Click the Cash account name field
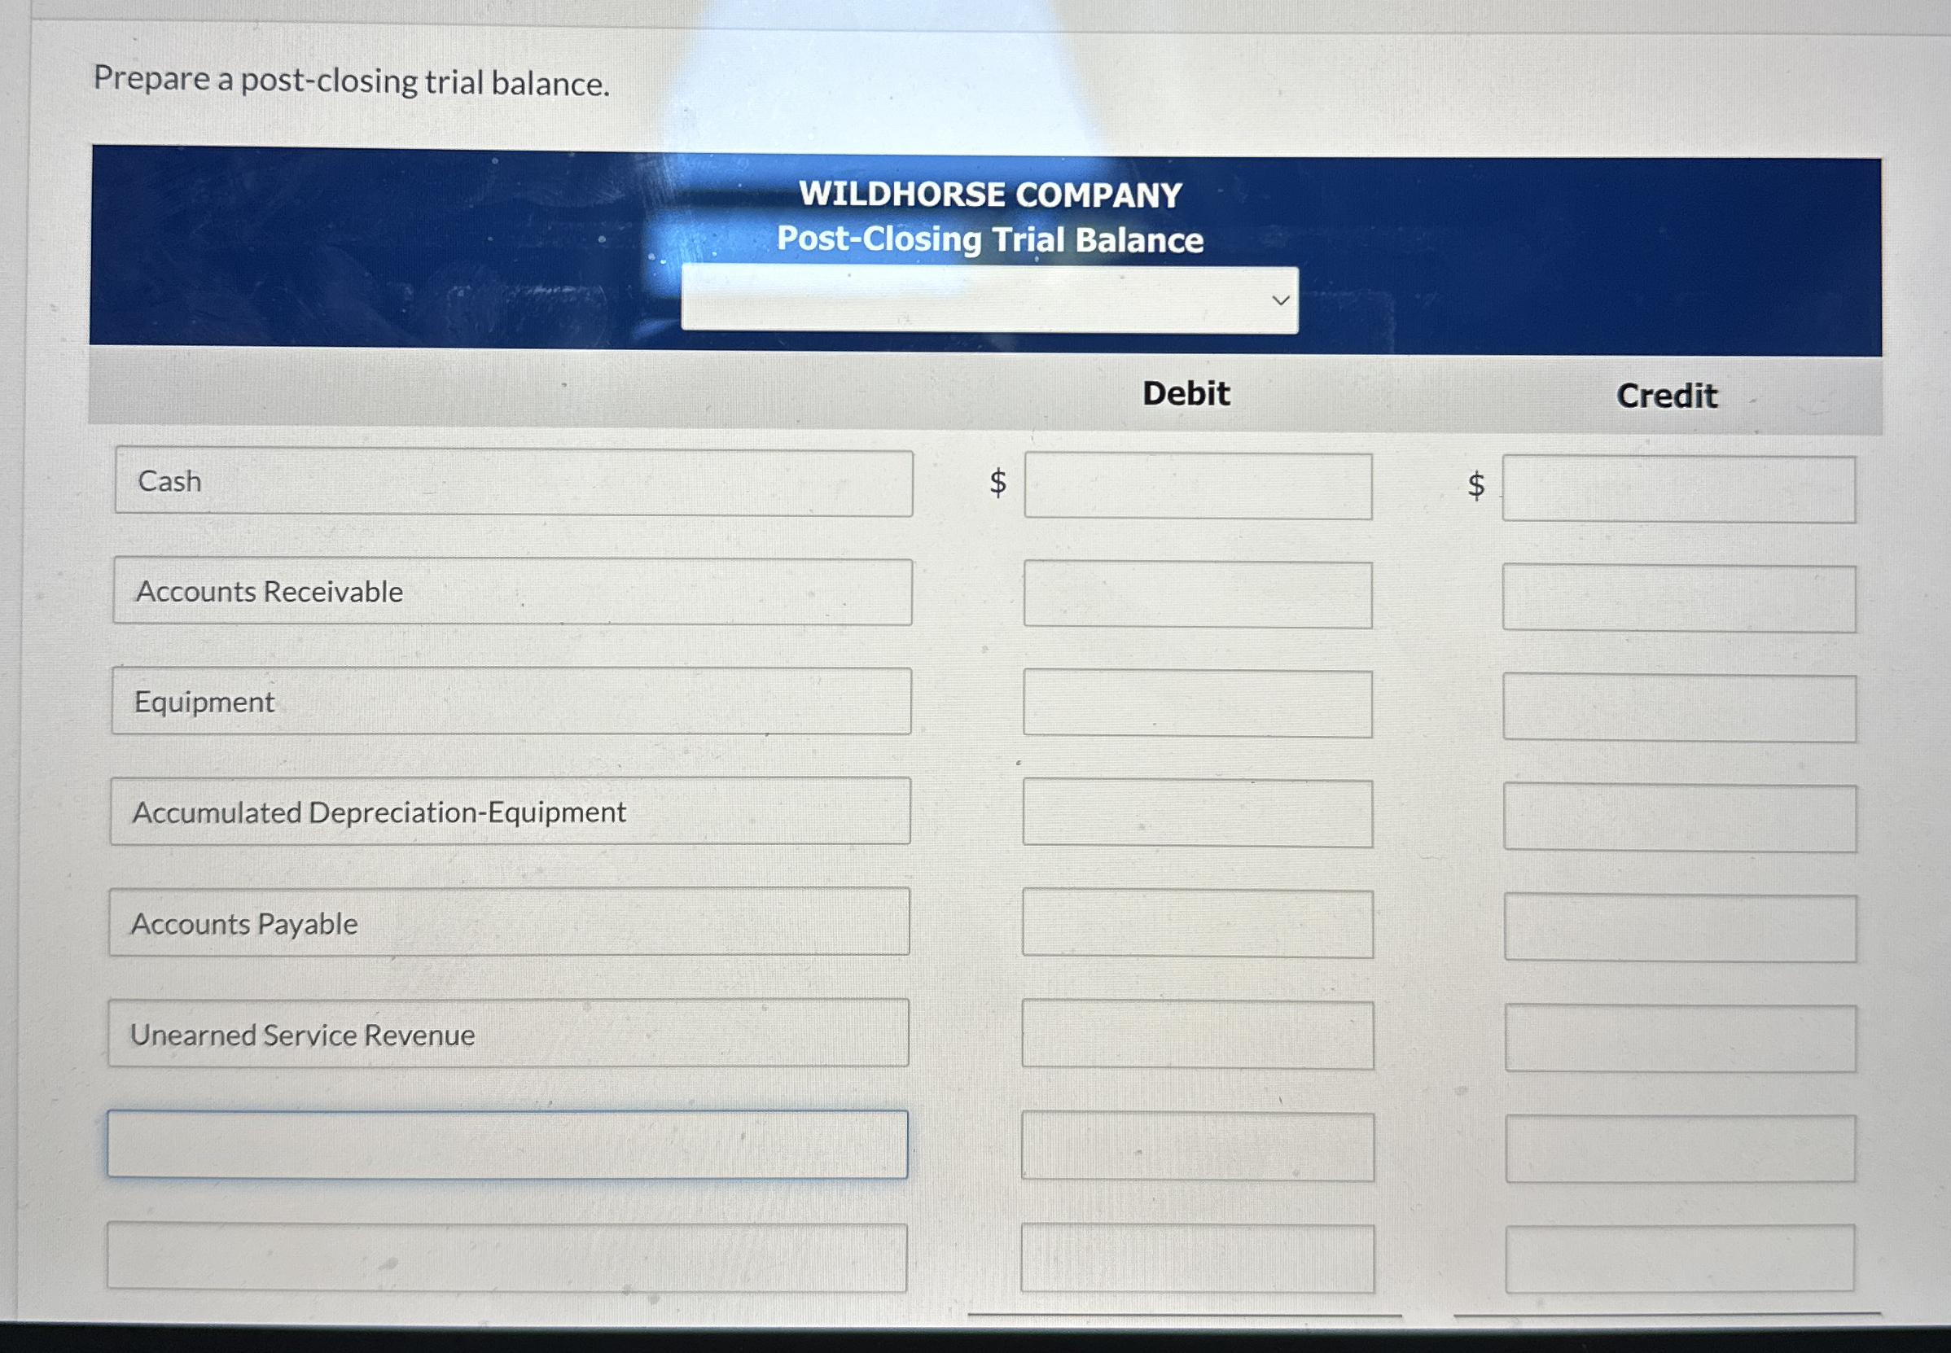The image size is (1951, 1353). point(509,481)
